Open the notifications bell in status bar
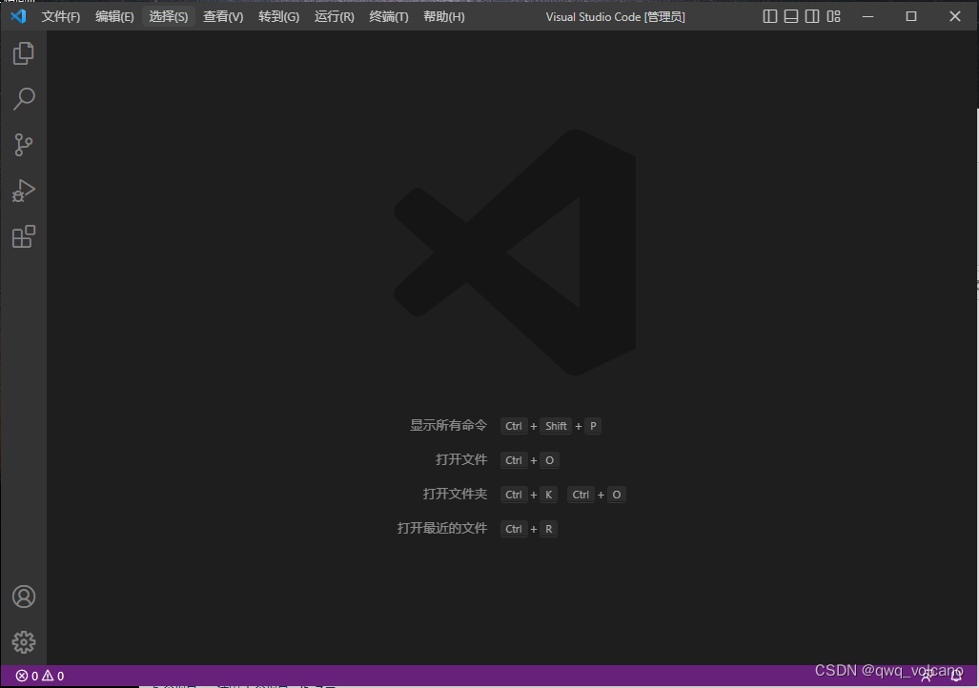 pyautogui.click(x=956, y=676)
